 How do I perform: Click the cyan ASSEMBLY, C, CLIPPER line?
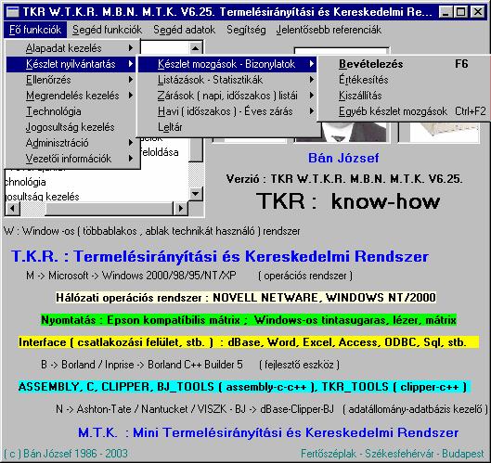click(x=244, y=387)
